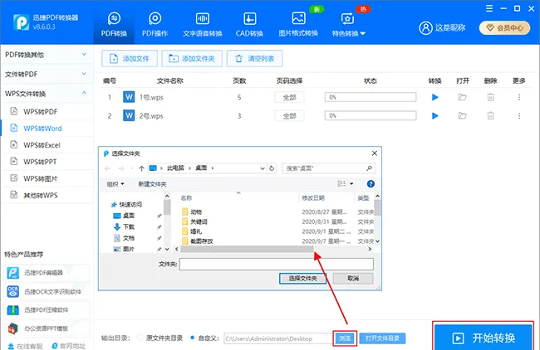540x350 pixels.
Task: Select WPS转Excel in sidebar
Action: pyautogui.click(x=47, y=145)
